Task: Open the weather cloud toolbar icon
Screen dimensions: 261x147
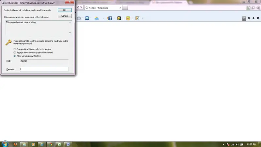Action: click(x=97, y=18)
